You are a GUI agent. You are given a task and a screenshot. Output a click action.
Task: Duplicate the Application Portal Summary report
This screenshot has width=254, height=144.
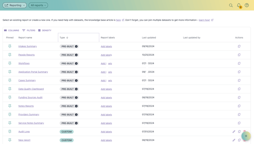239,72
